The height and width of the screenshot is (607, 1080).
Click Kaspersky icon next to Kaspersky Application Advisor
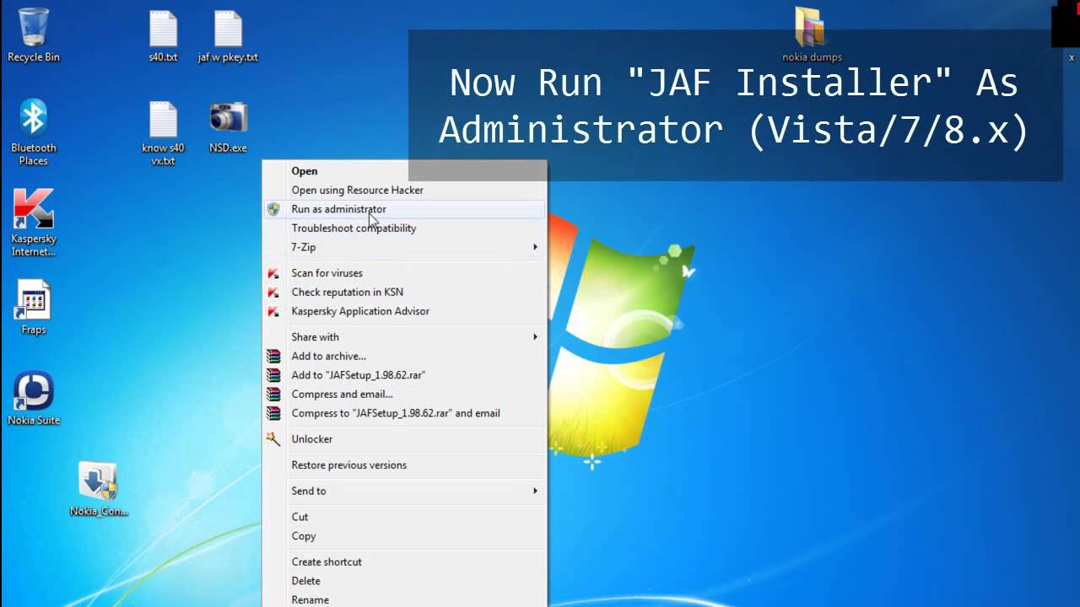(x=273, y=311)
